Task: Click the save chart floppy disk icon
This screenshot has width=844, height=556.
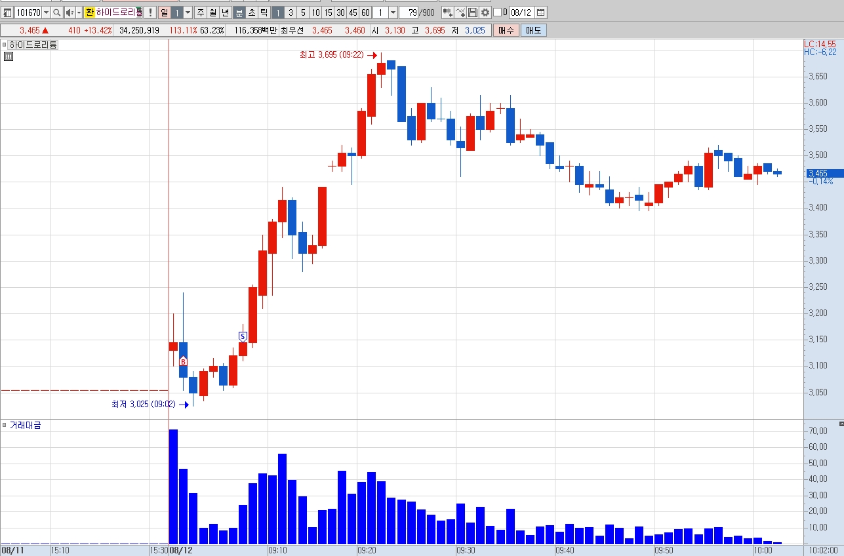Action: click(x=472, y=12)
